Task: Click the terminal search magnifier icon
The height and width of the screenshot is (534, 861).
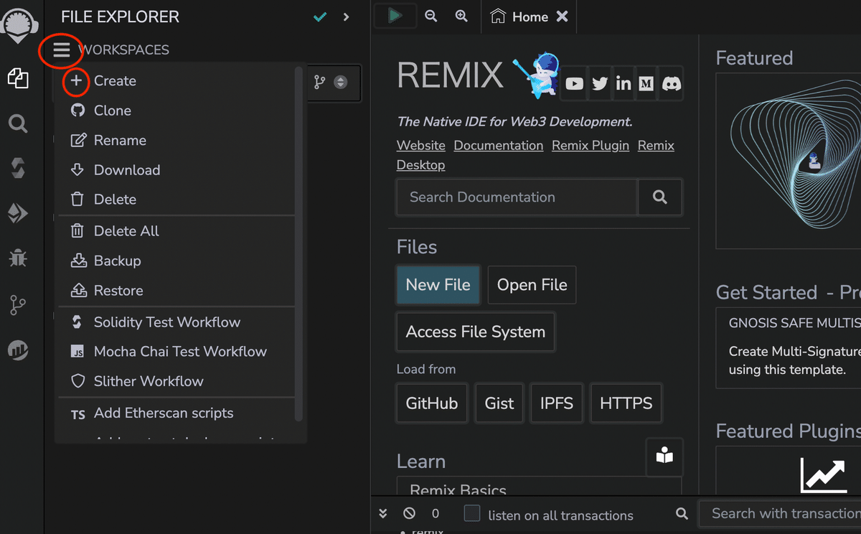Action: point(682,514)
